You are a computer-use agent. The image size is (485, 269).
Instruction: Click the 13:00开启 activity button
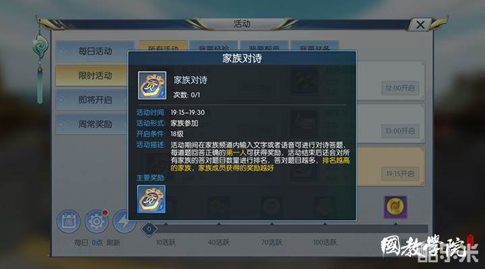pyautogui.click(x=400, y=131)
